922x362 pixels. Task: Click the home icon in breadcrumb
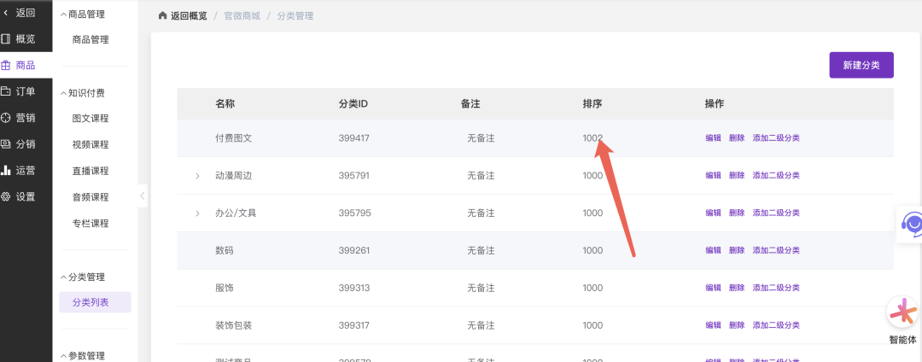point(163,16)
